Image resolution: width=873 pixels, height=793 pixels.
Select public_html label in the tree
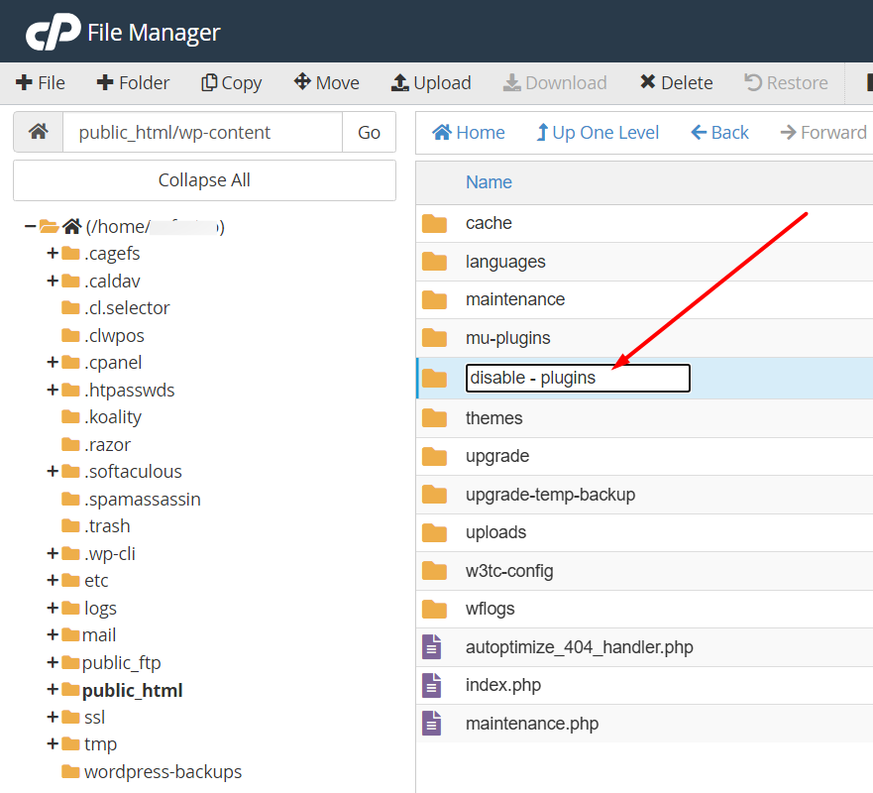133,691
